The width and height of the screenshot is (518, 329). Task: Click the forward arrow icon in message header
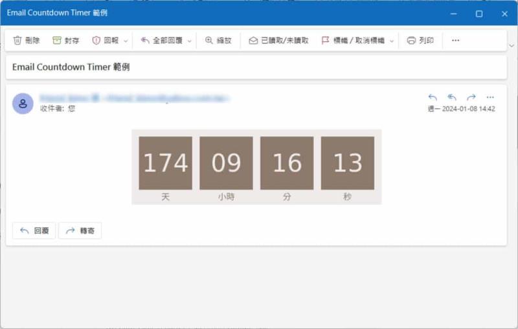[471, 97]
